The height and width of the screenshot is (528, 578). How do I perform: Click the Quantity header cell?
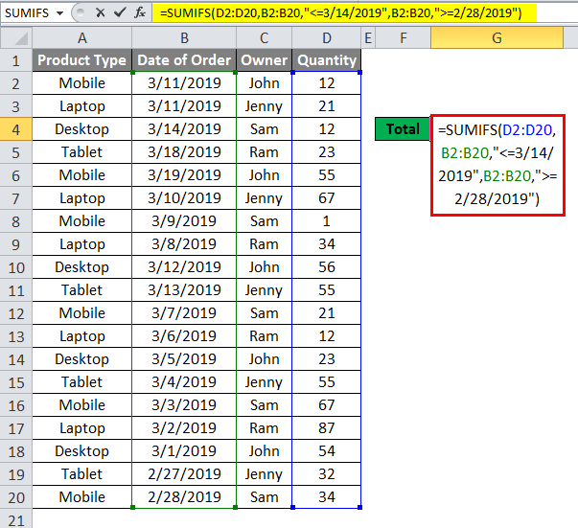(x=327, y=60)
